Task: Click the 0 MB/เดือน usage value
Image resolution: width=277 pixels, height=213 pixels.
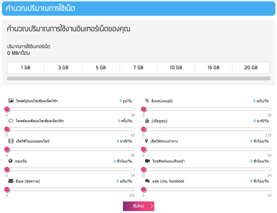Action: tap(18, 53)
